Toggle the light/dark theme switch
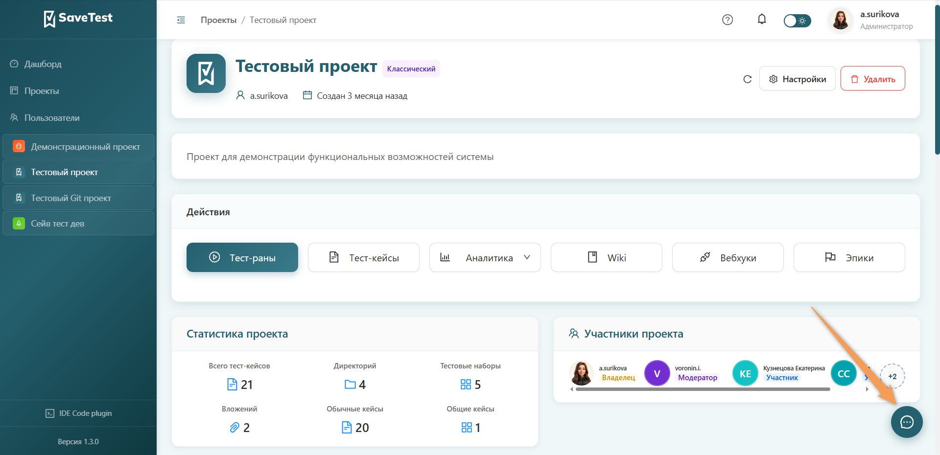This screenshot has width=940, height=455. 797,21
